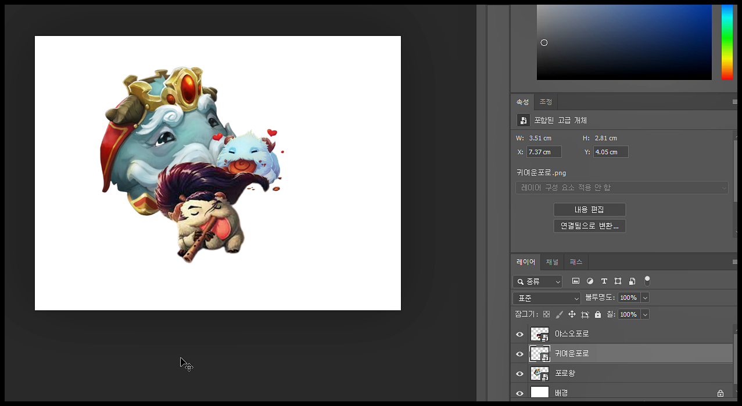The image size is (742, 406).
Task: Select the 귀여운포로 layer thumbnail
Action: [540, 354]
